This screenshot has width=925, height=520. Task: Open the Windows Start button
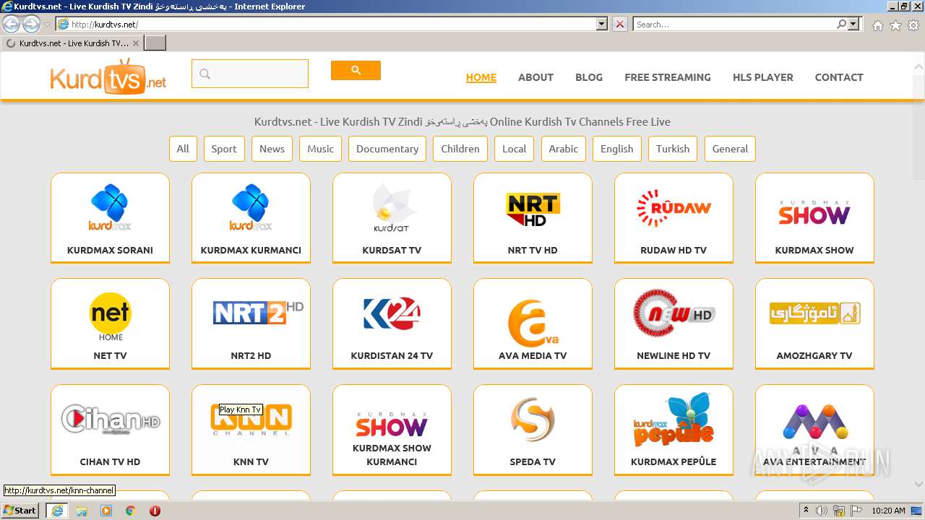[x=20, y=510]
